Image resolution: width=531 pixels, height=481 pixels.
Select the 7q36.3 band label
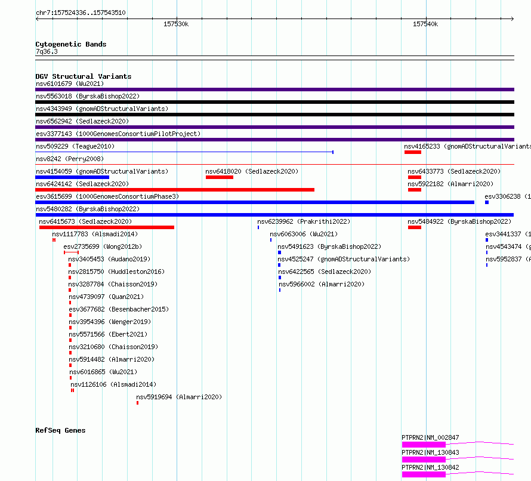(47, 51)
